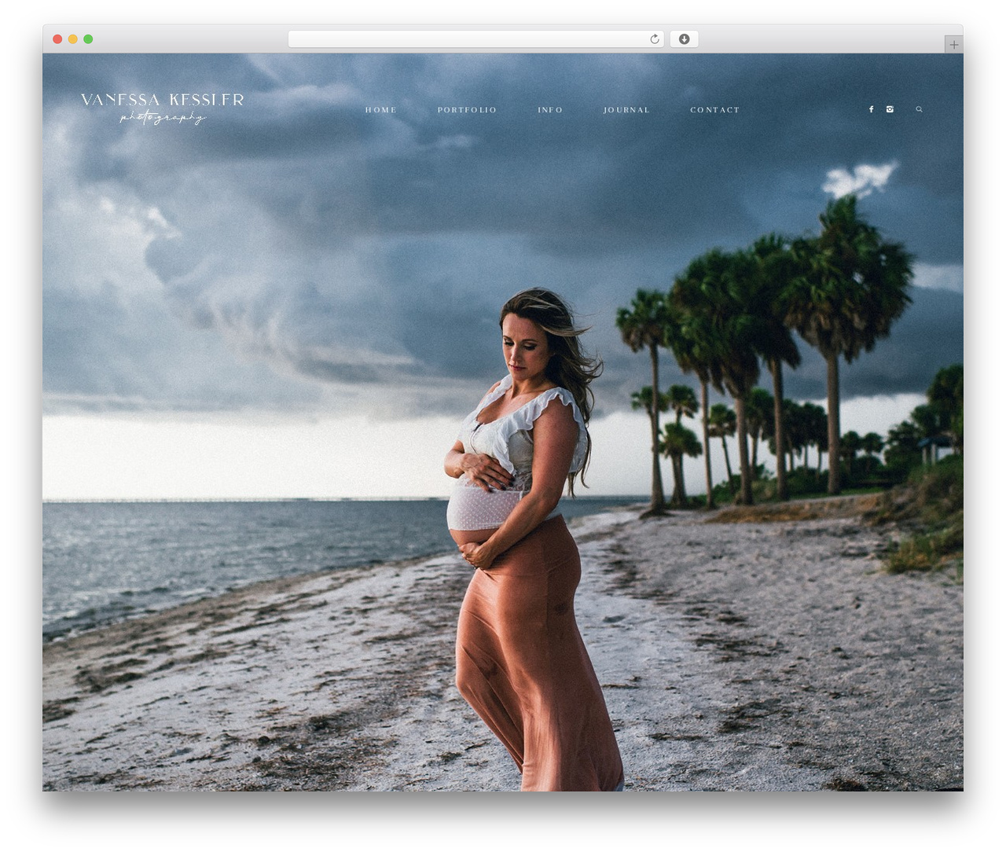
Task: Click the search magnifier icon
Action: click(x=920, y=109)
